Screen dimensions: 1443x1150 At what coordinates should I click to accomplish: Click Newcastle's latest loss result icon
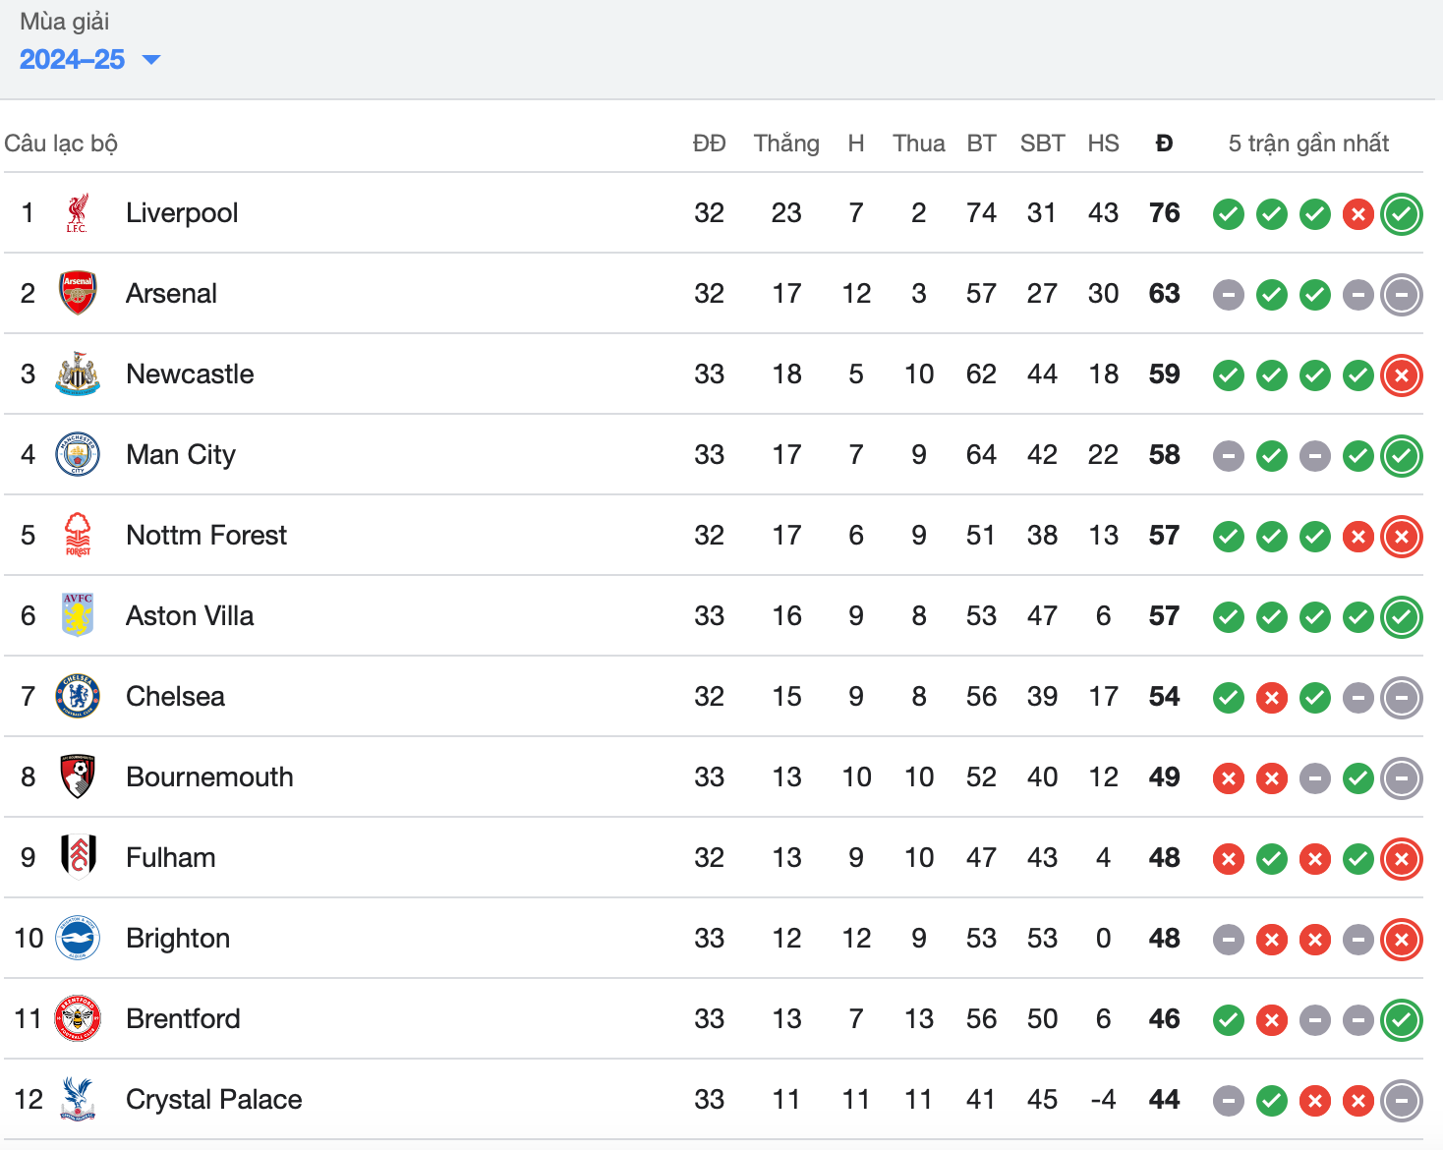[1402, 375]
